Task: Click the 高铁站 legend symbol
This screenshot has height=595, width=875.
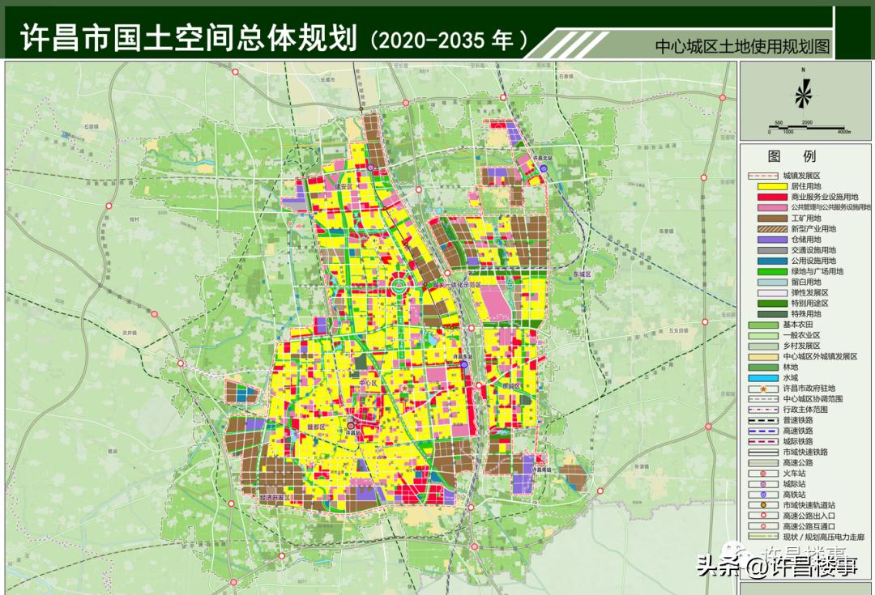Action: click(x=762, y=495)
